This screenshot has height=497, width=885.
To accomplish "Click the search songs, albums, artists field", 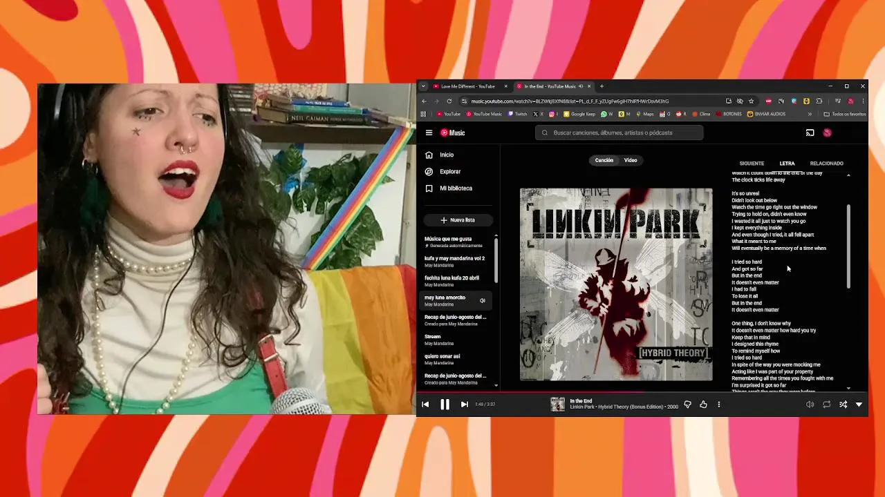I will 619,133.
